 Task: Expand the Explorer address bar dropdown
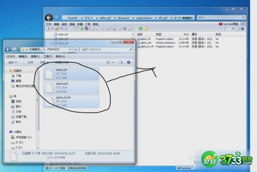click(70, 50)
